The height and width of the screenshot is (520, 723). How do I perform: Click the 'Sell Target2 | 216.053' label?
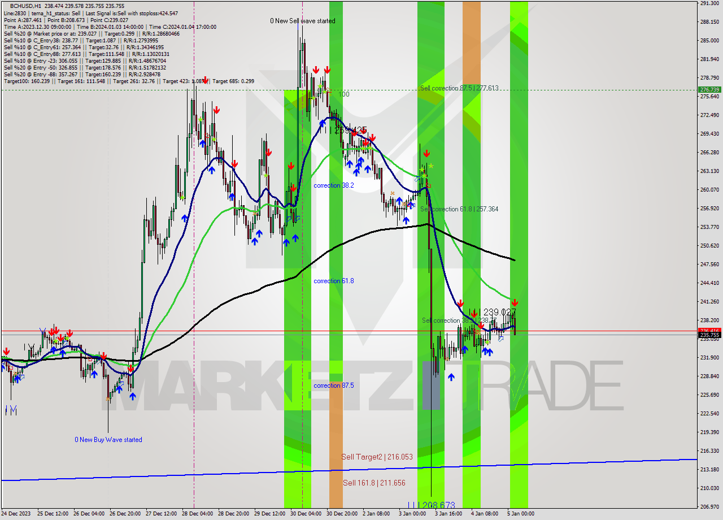click(x=377, y=457)
